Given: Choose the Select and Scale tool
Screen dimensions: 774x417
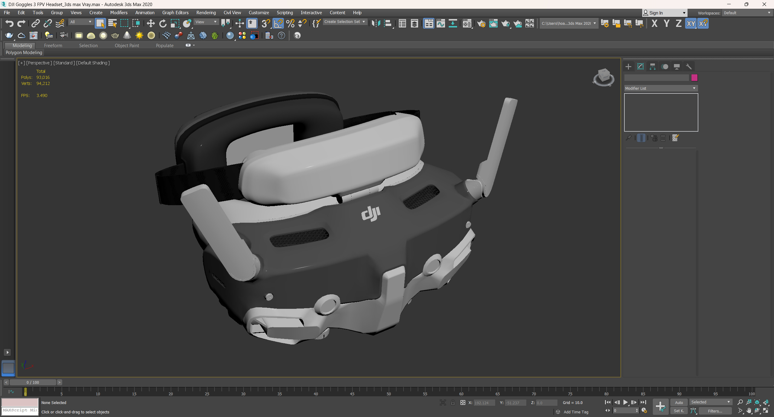Looking at the screenshot, I should (x=175, y=23).
